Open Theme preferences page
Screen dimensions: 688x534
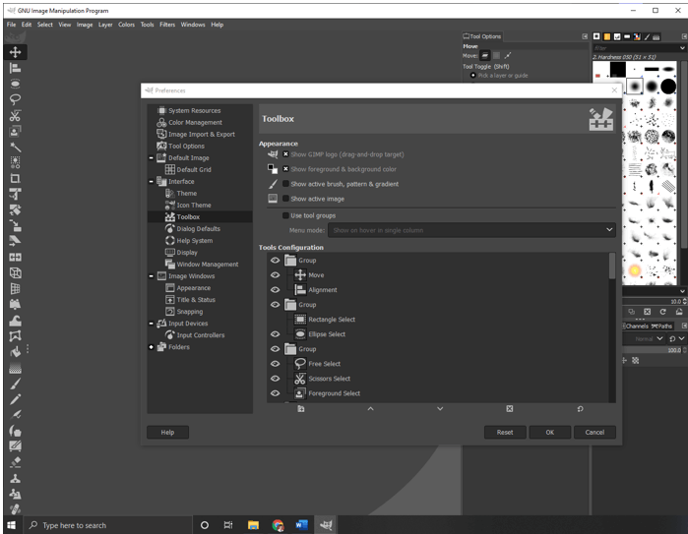point(186,194)
